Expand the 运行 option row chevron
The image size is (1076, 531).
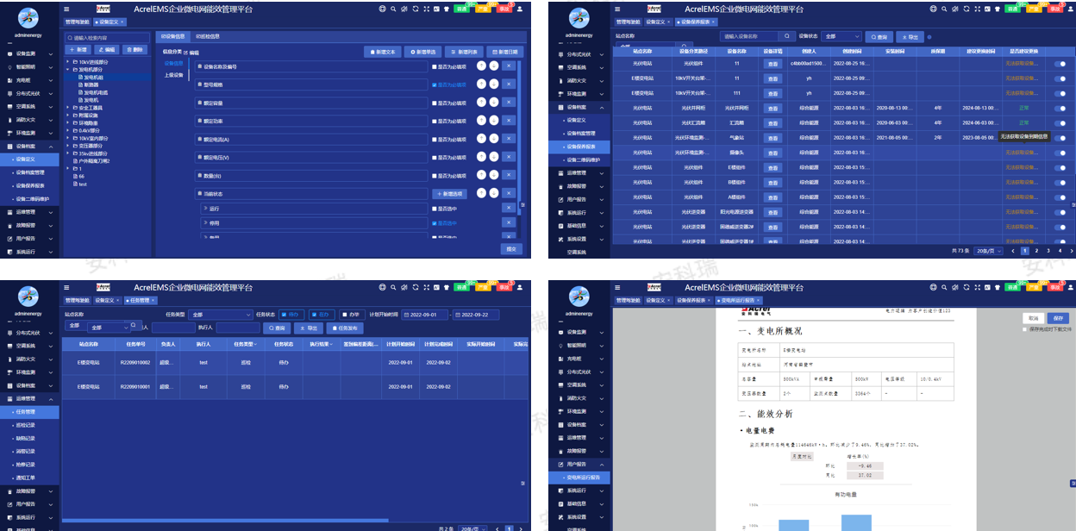pos(205,209)
